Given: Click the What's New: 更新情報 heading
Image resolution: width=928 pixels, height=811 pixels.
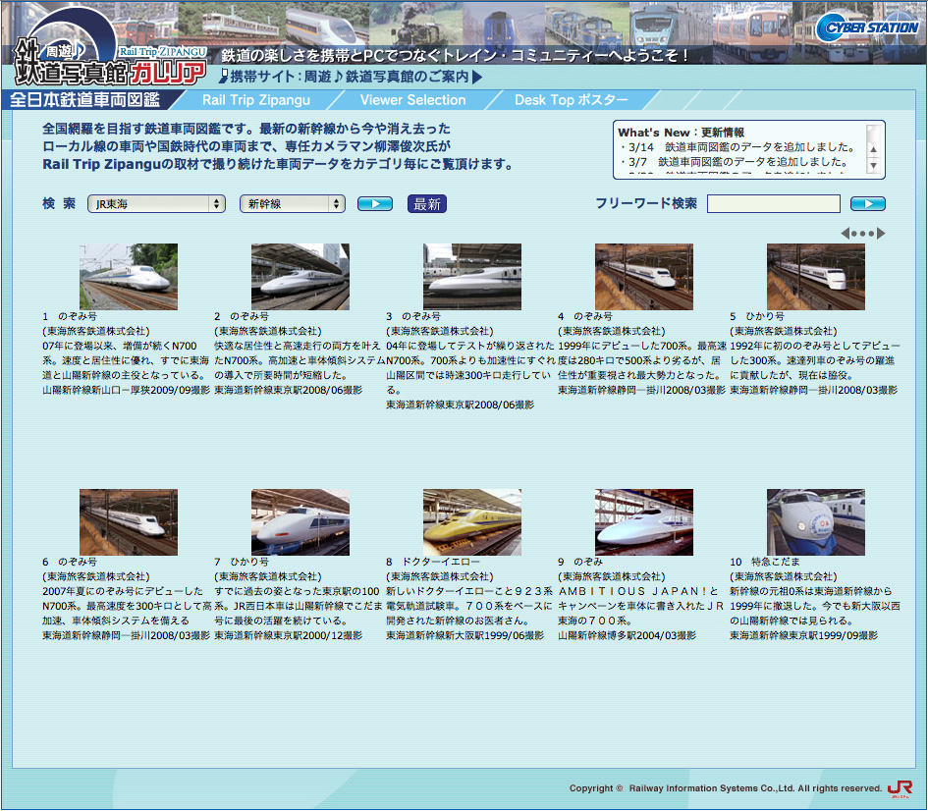Looking at the screenshot, I should [x=681, y=133].
